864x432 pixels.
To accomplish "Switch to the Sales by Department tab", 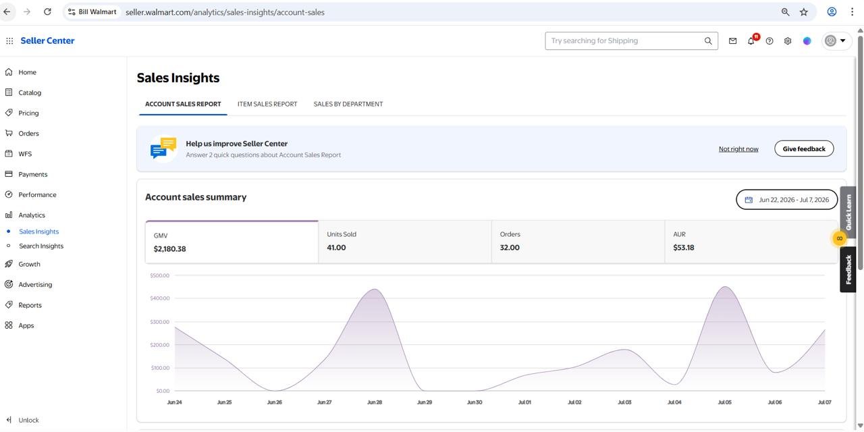I will coord(348,104).
